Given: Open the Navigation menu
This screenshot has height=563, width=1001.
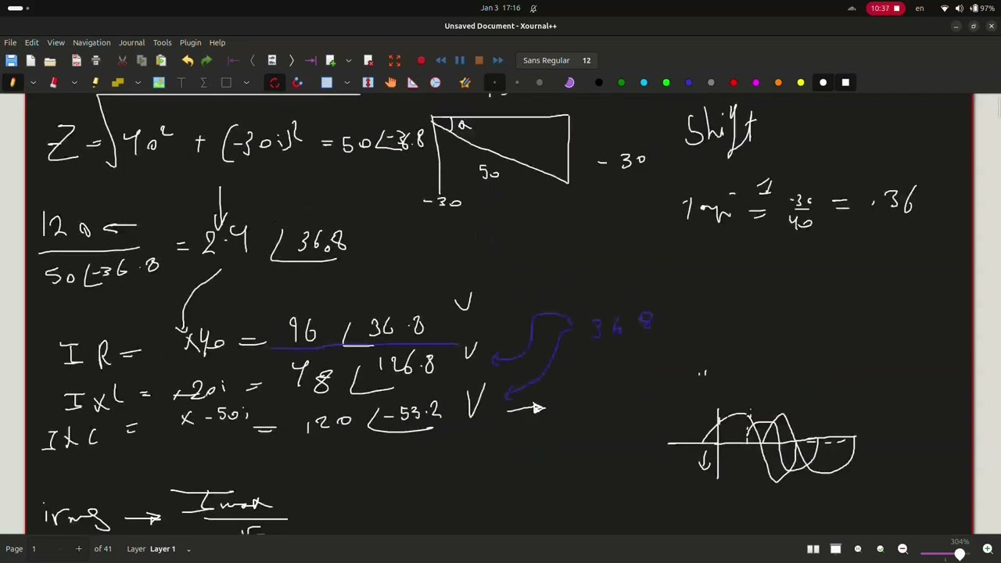Looking at the screenshot, I should (x=91, y=42).
